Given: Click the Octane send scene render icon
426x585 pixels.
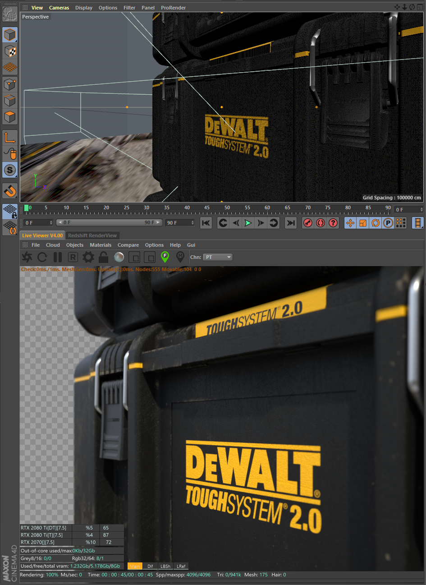Looking at the screenshot, I should [x=27, y=257].
